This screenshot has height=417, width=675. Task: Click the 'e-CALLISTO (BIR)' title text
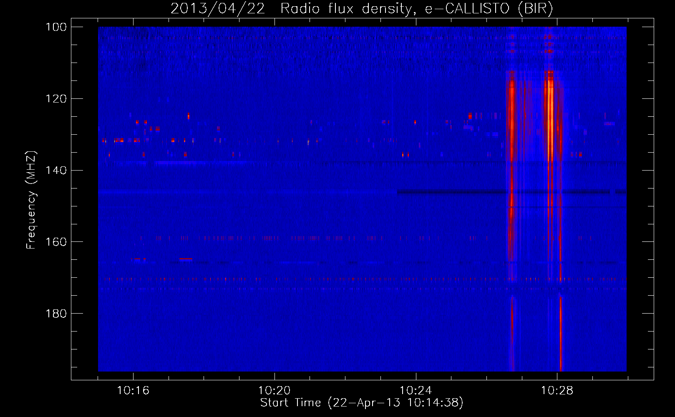coord(489,8)
